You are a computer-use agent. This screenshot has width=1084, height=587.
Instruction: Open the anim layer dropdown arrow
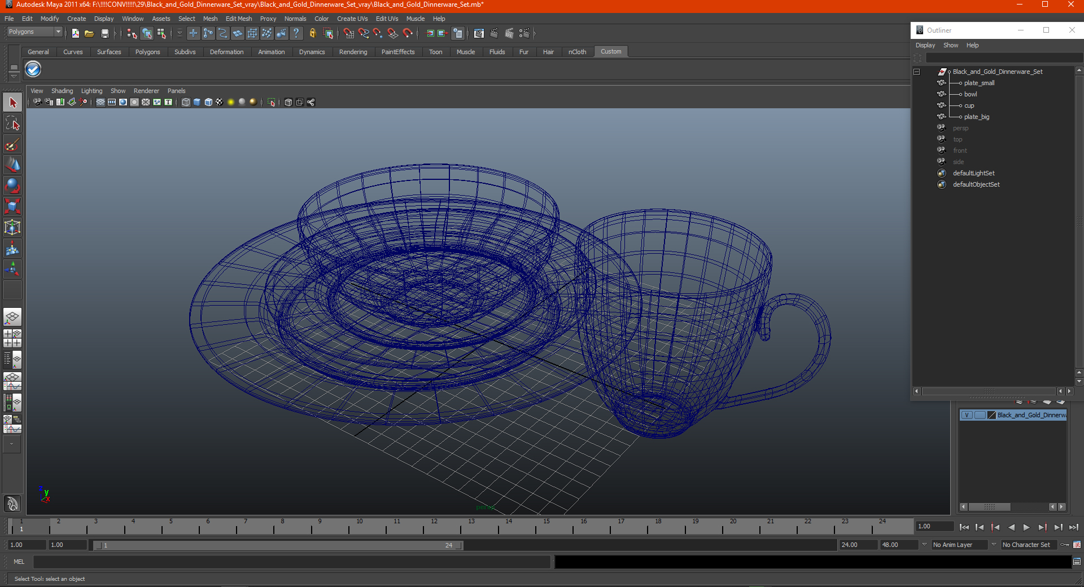pyautogui.click(x=924, y=545)
